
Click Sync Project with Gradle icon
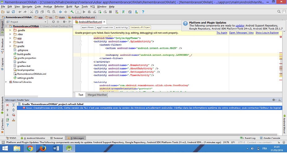click(123, 12)
